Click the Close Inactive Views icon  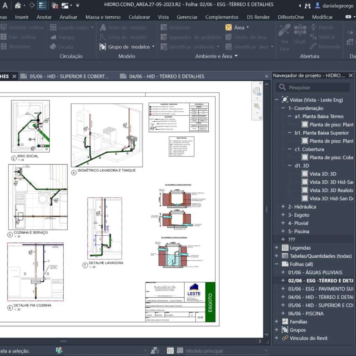[55, 5]
